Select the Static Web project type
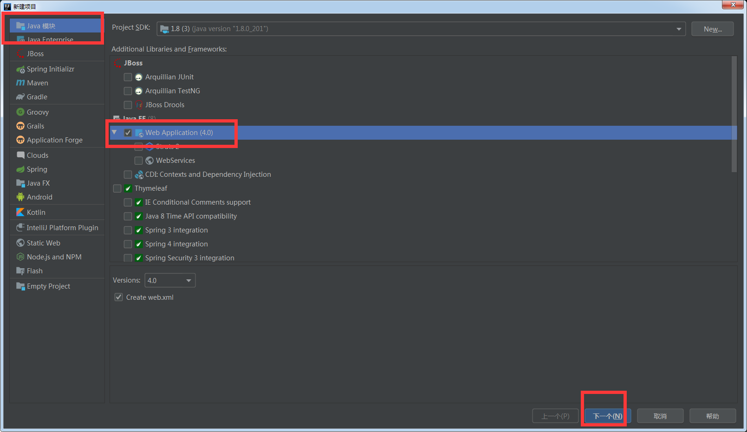Screen dimensions: 747x432 coord(43,243)
